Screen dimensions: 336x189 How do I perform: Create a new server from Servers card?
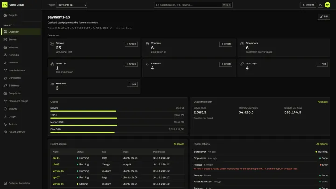pos(131,44)
